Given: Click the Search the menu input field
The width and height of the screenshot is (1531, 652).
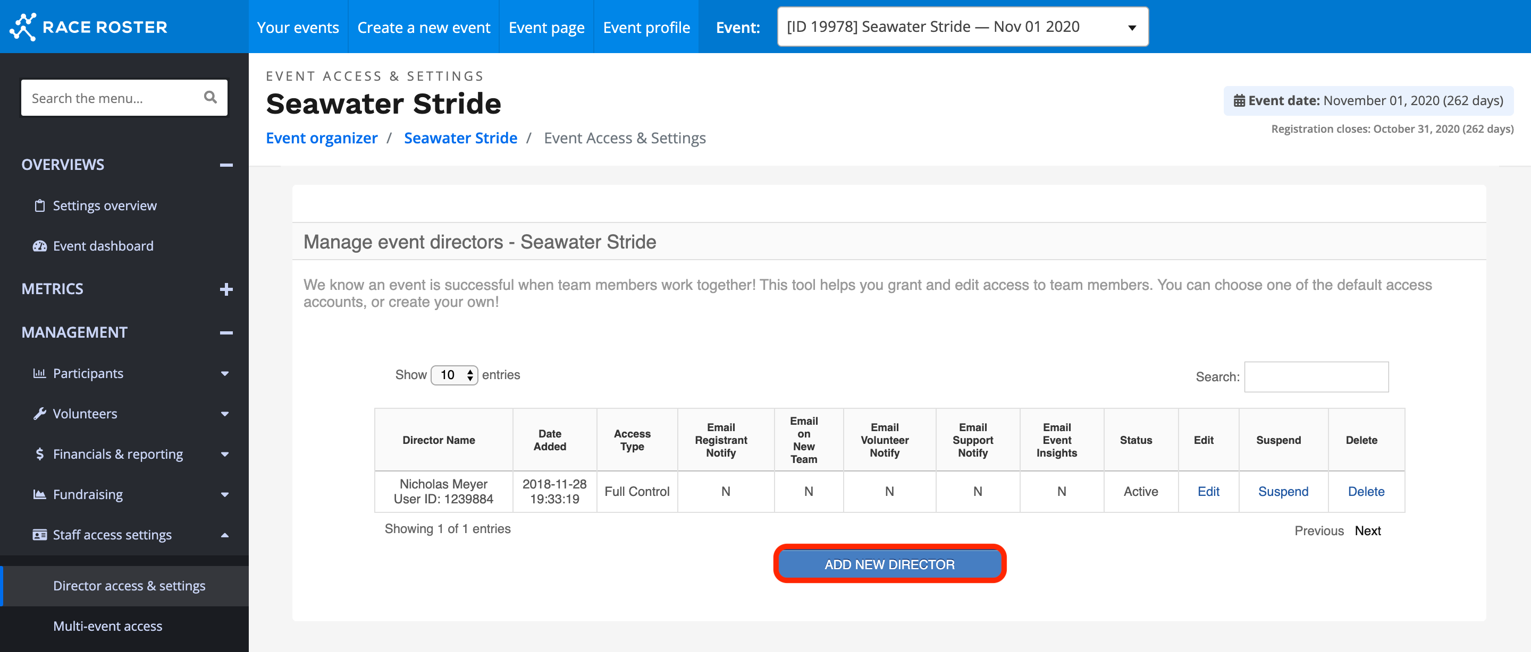Looking at the screenshot, I should [x=124, y=98].
